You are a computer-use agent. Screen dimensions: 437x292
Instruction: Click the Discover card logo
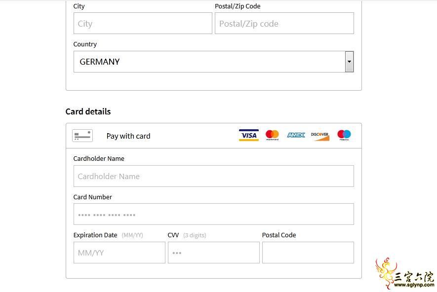pos(320,136)
